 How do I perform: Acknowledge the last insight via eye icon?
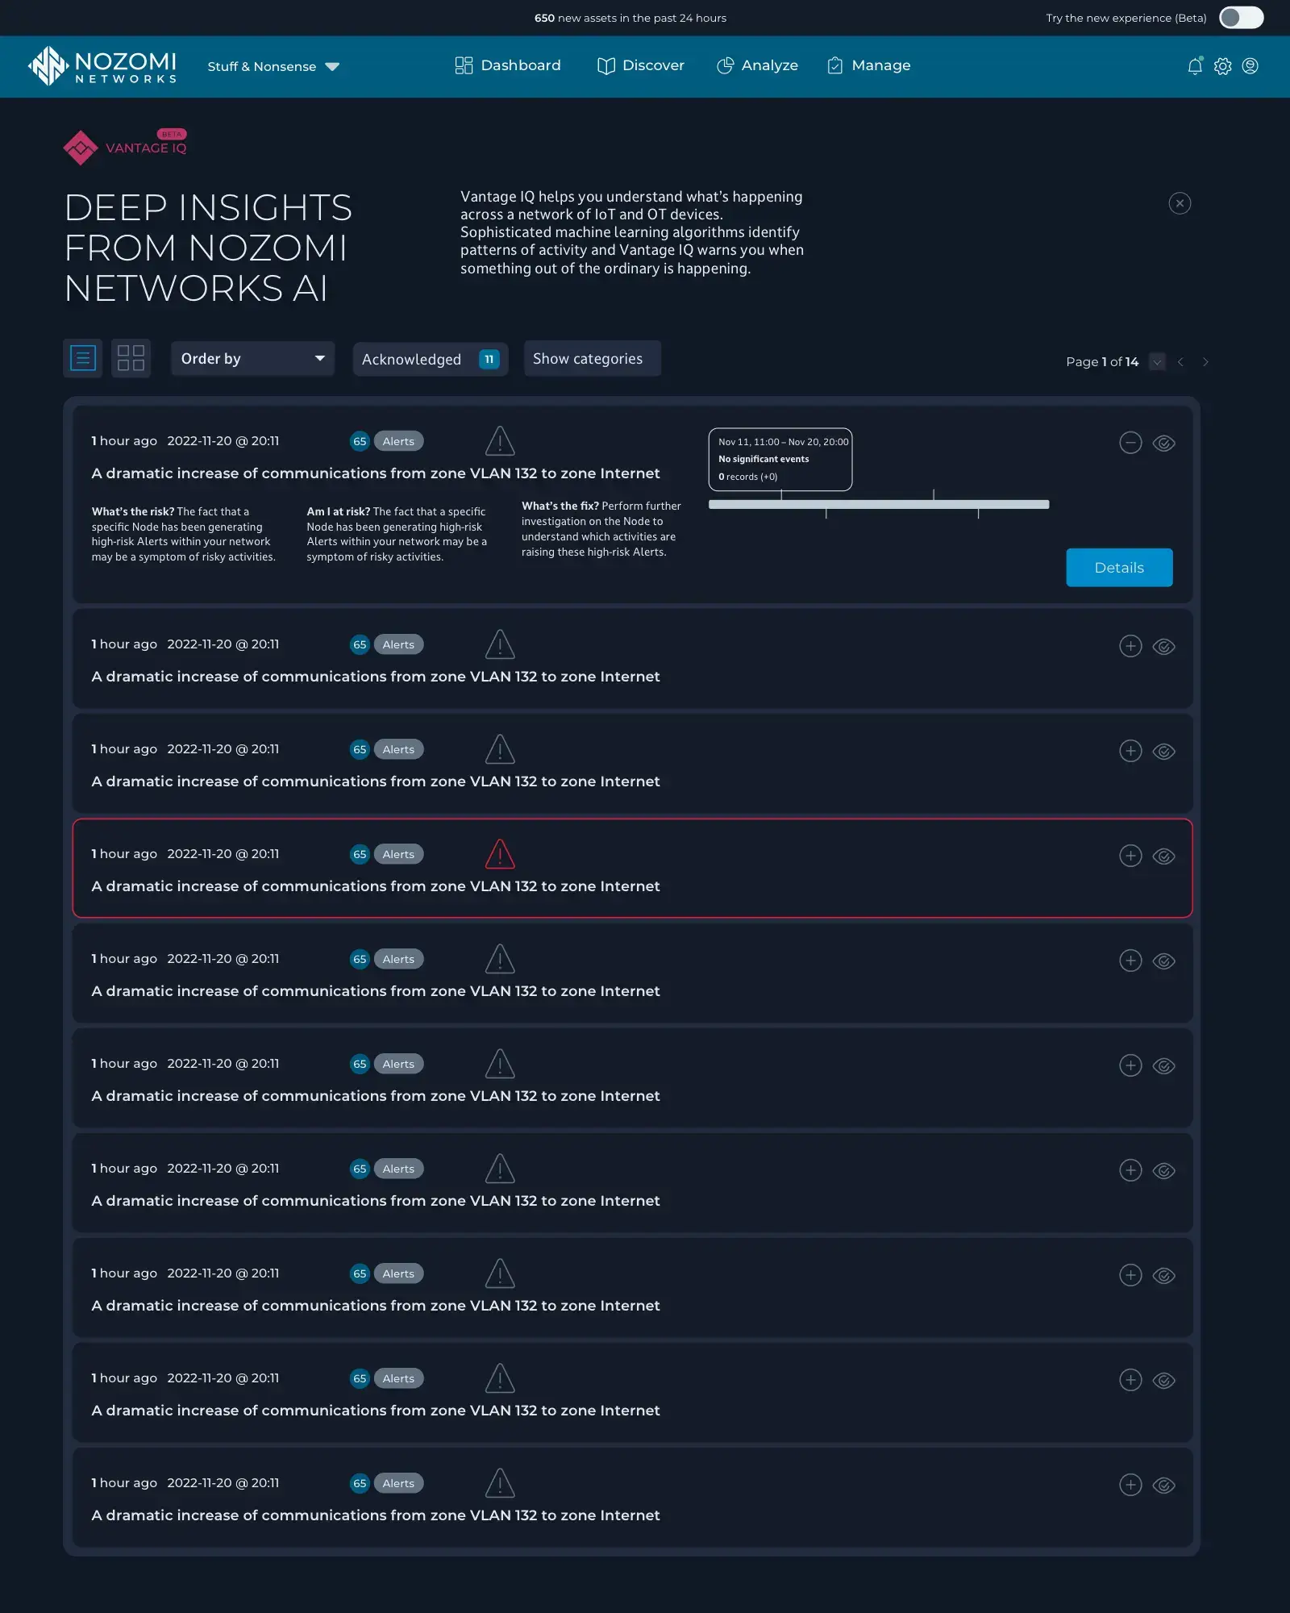(1163, 1485)
